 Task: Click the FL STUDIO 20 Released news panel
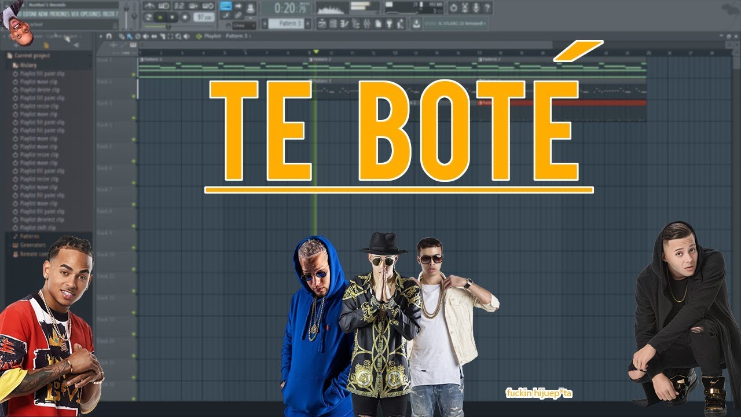click(455, 24)
